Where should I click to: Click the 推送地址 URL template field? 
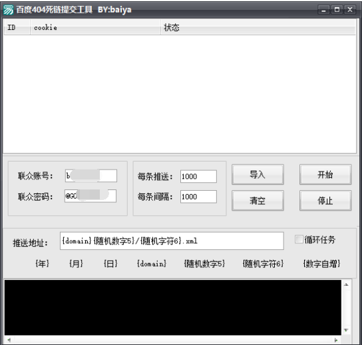click(x=172, y=241)
